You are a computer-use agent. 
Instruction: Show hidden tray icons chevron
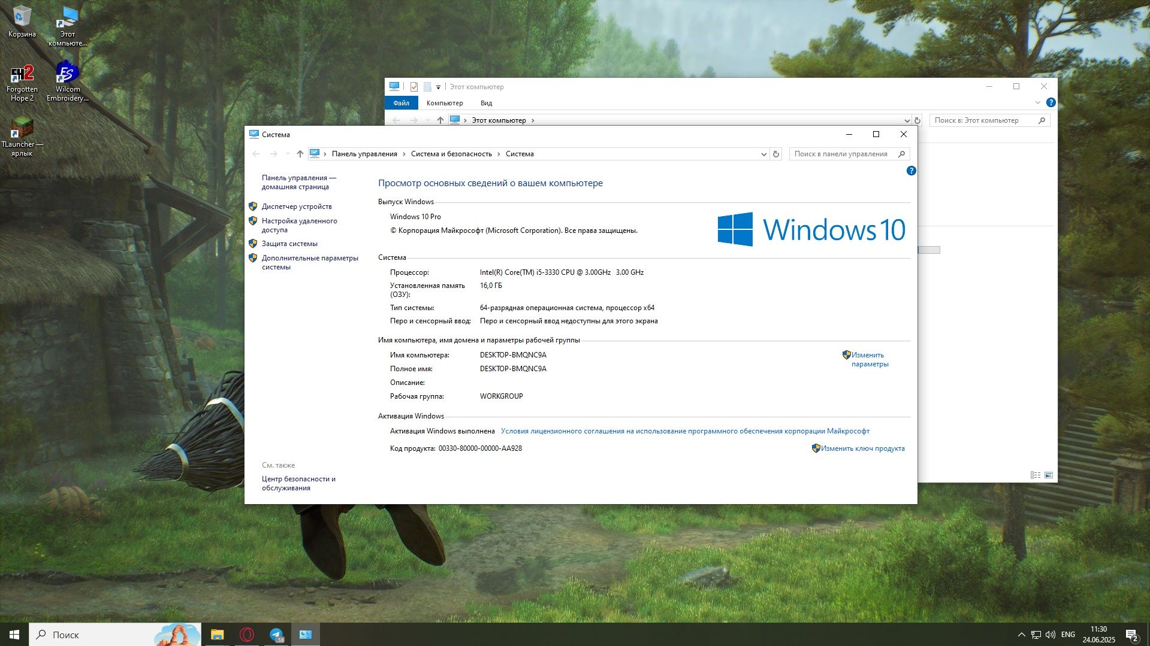pos(1021,635)
